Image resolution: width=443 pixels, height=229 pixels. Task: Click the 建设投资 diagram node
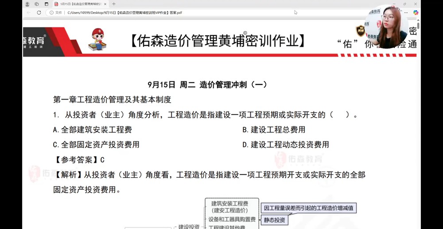coord(189,226)
